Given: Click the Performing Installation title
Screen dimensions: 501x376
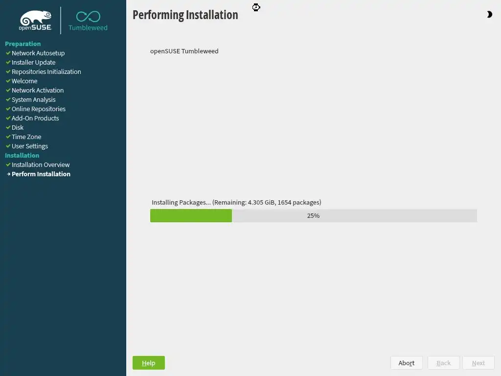Looking at the screenshot, I should (x=185, y=15).
